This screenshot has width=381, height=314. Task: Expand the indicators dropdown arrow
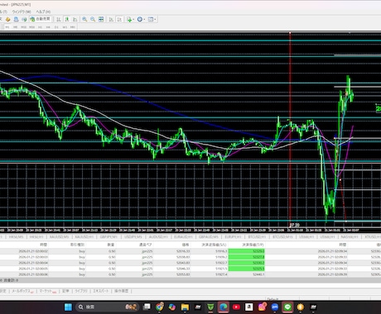pyautogui.click(x=133, y=19)
